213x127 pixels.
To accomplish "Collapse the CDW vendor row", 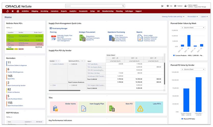I will [x=51, y=85].
